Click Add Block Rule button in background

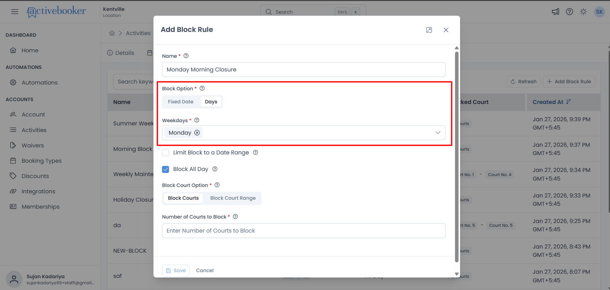pyautogui.click(x=569, y=82)
